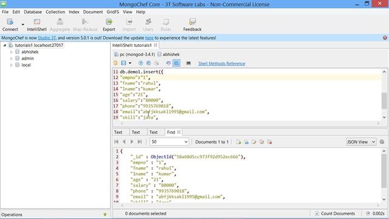This screenshot has width=389, height=219.
Task: Follow the Studio 3T link in banner
Action: (x=47, y=38)
